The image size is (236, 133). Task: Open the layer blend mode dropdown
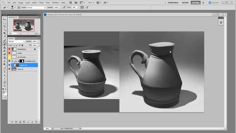pyautogui.click(x=17, y=41)
